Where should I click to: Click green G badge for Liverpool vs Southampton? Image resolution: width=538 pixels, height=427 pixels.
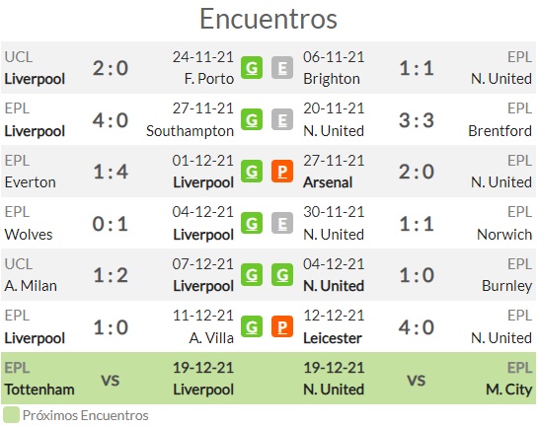[x=252, y=119]
